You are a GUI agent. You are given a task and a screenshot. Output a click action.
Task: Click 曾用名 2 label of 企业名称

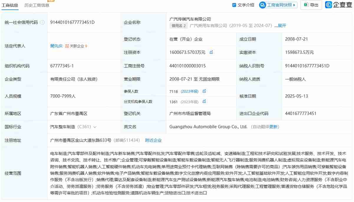(179, 26)
